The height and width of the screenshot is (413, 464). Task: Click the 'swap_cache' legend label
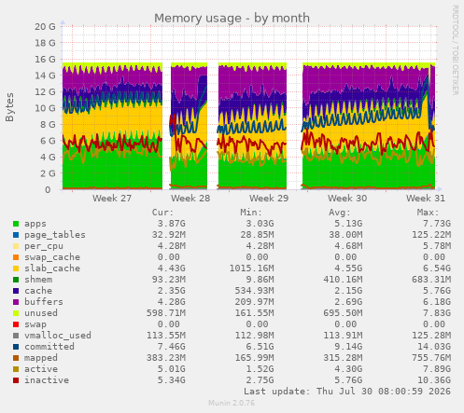pos(52,257)
